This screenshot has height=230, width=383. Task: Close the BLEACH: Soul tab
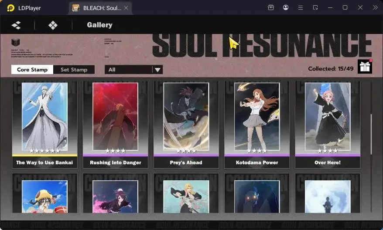pos(126,8)
